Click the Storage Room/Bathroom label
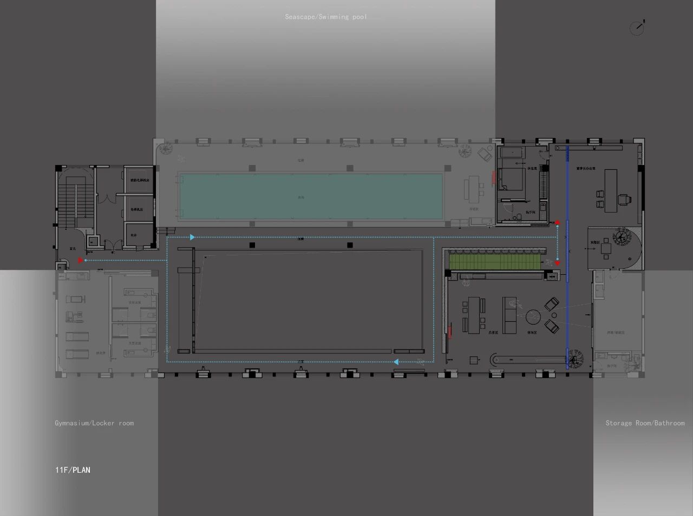The width and height of the screenshot is (693, 516). coord(645,423)
